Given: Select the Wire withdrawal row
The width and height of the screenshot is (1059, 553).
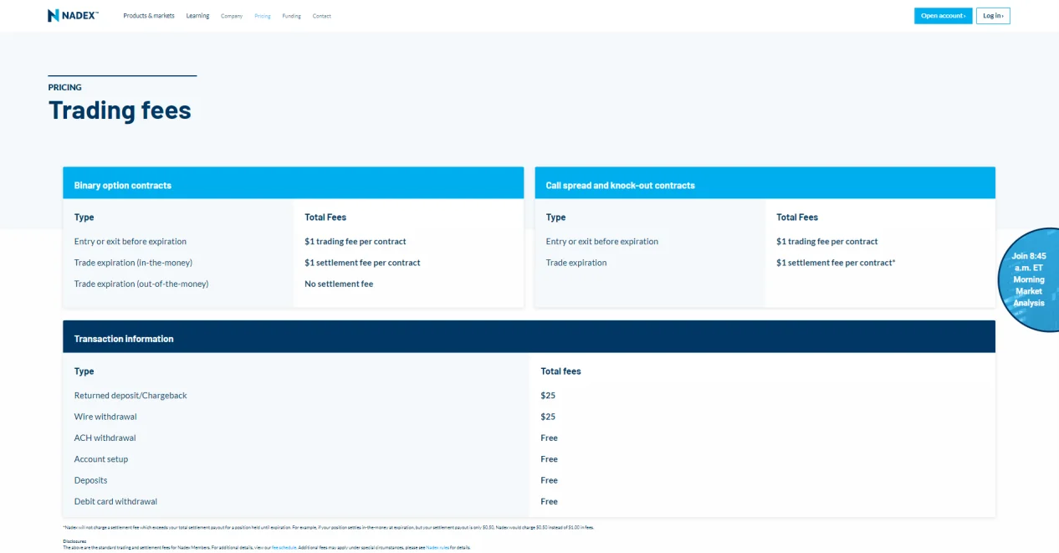Looking at the screenshot, I should click(529, 417).
